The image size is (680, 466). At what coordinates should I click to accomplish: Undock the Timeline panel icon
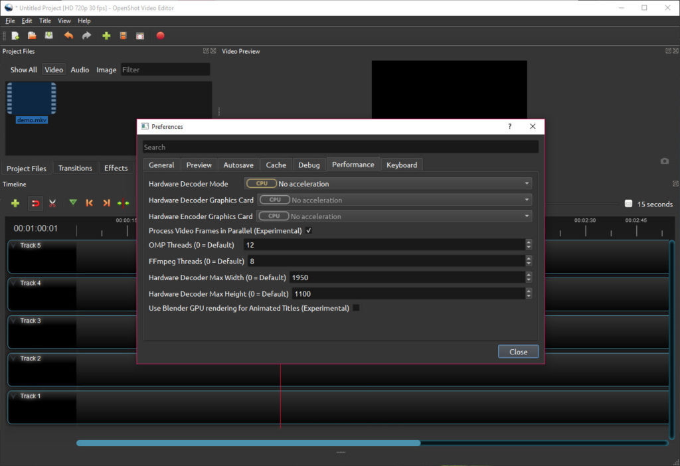click(x=675, y=184)
